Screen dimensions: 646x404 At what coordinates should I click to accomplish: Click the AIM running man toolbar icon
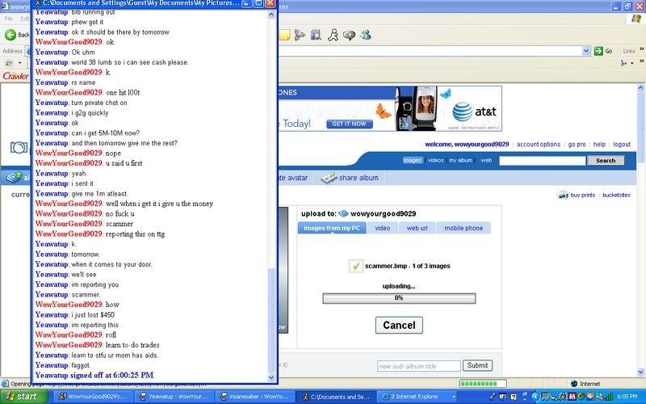click(x=332, y=35)
